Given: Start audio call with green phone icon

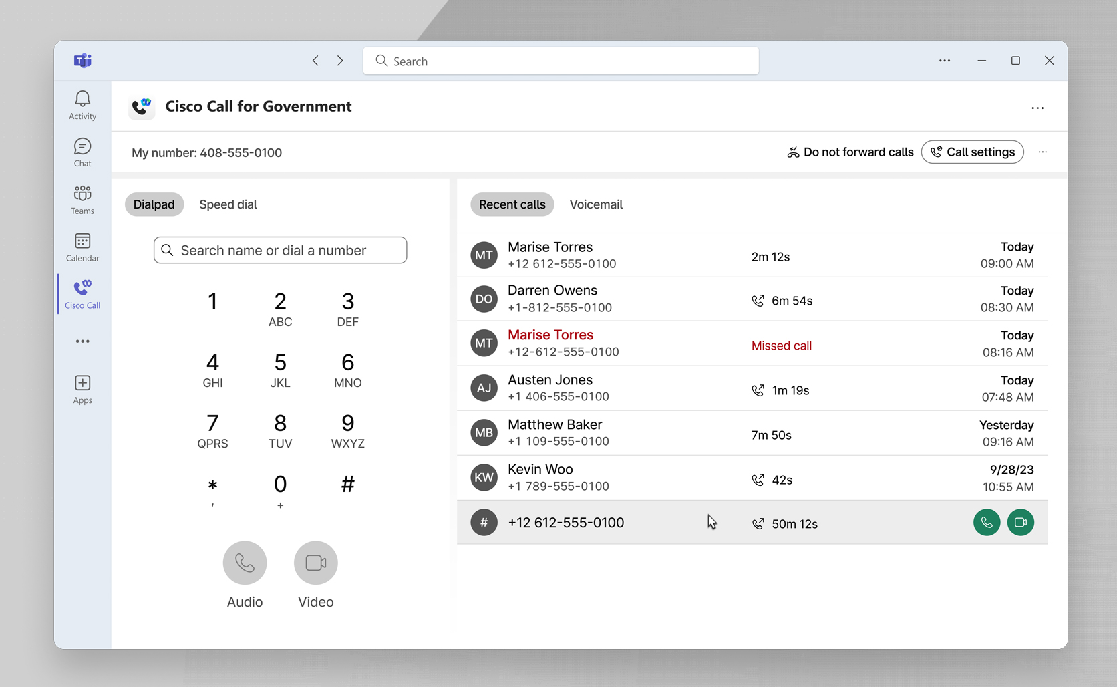Looking at the screenshot, I should (986, 523).
